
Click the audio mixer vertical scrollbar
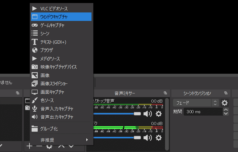(x=167, y=124)
